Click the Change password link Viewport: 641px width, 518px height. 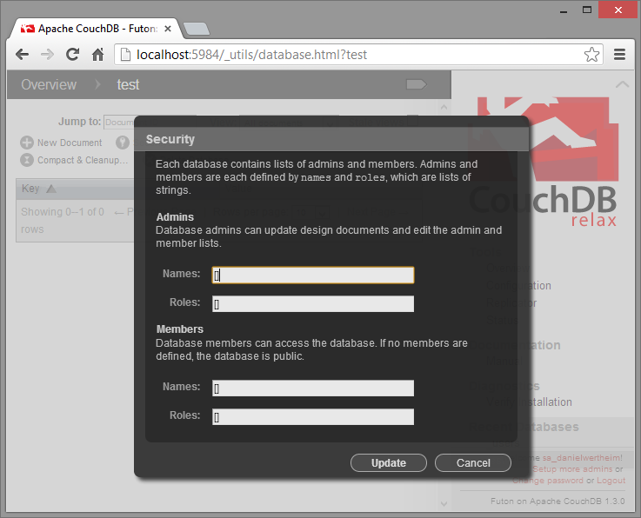pyautogui.click(x=548, y=481)
